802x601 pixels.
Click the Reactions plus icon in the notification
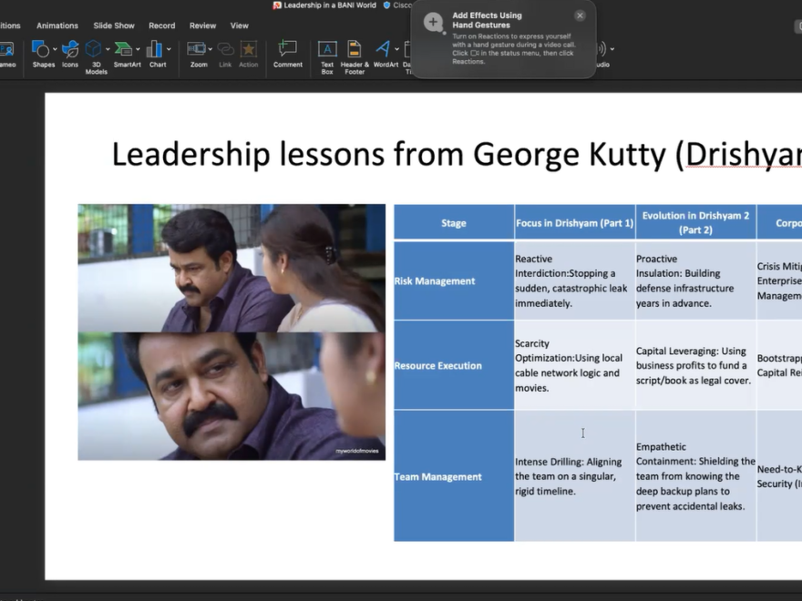click(x=434, y=23)
